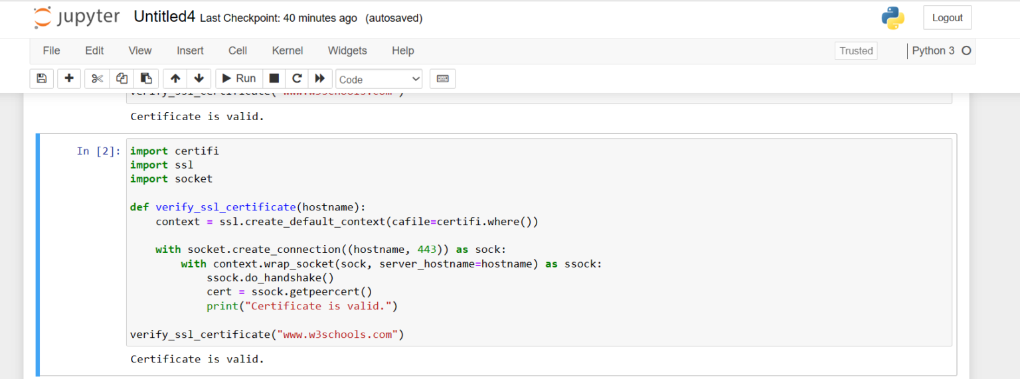The height and width of the screenshot is (379, 1020).
Task: Click the import socket code line
Action: click(171, 179)
